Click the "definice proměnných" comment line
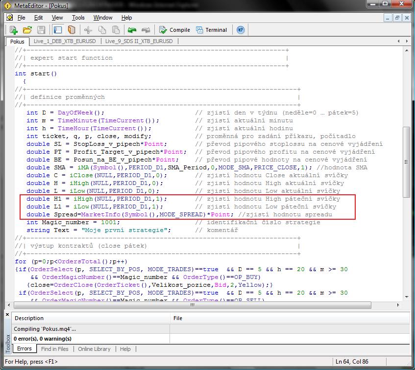The height and width of the screenshot is (370, 415). [68, 97]
